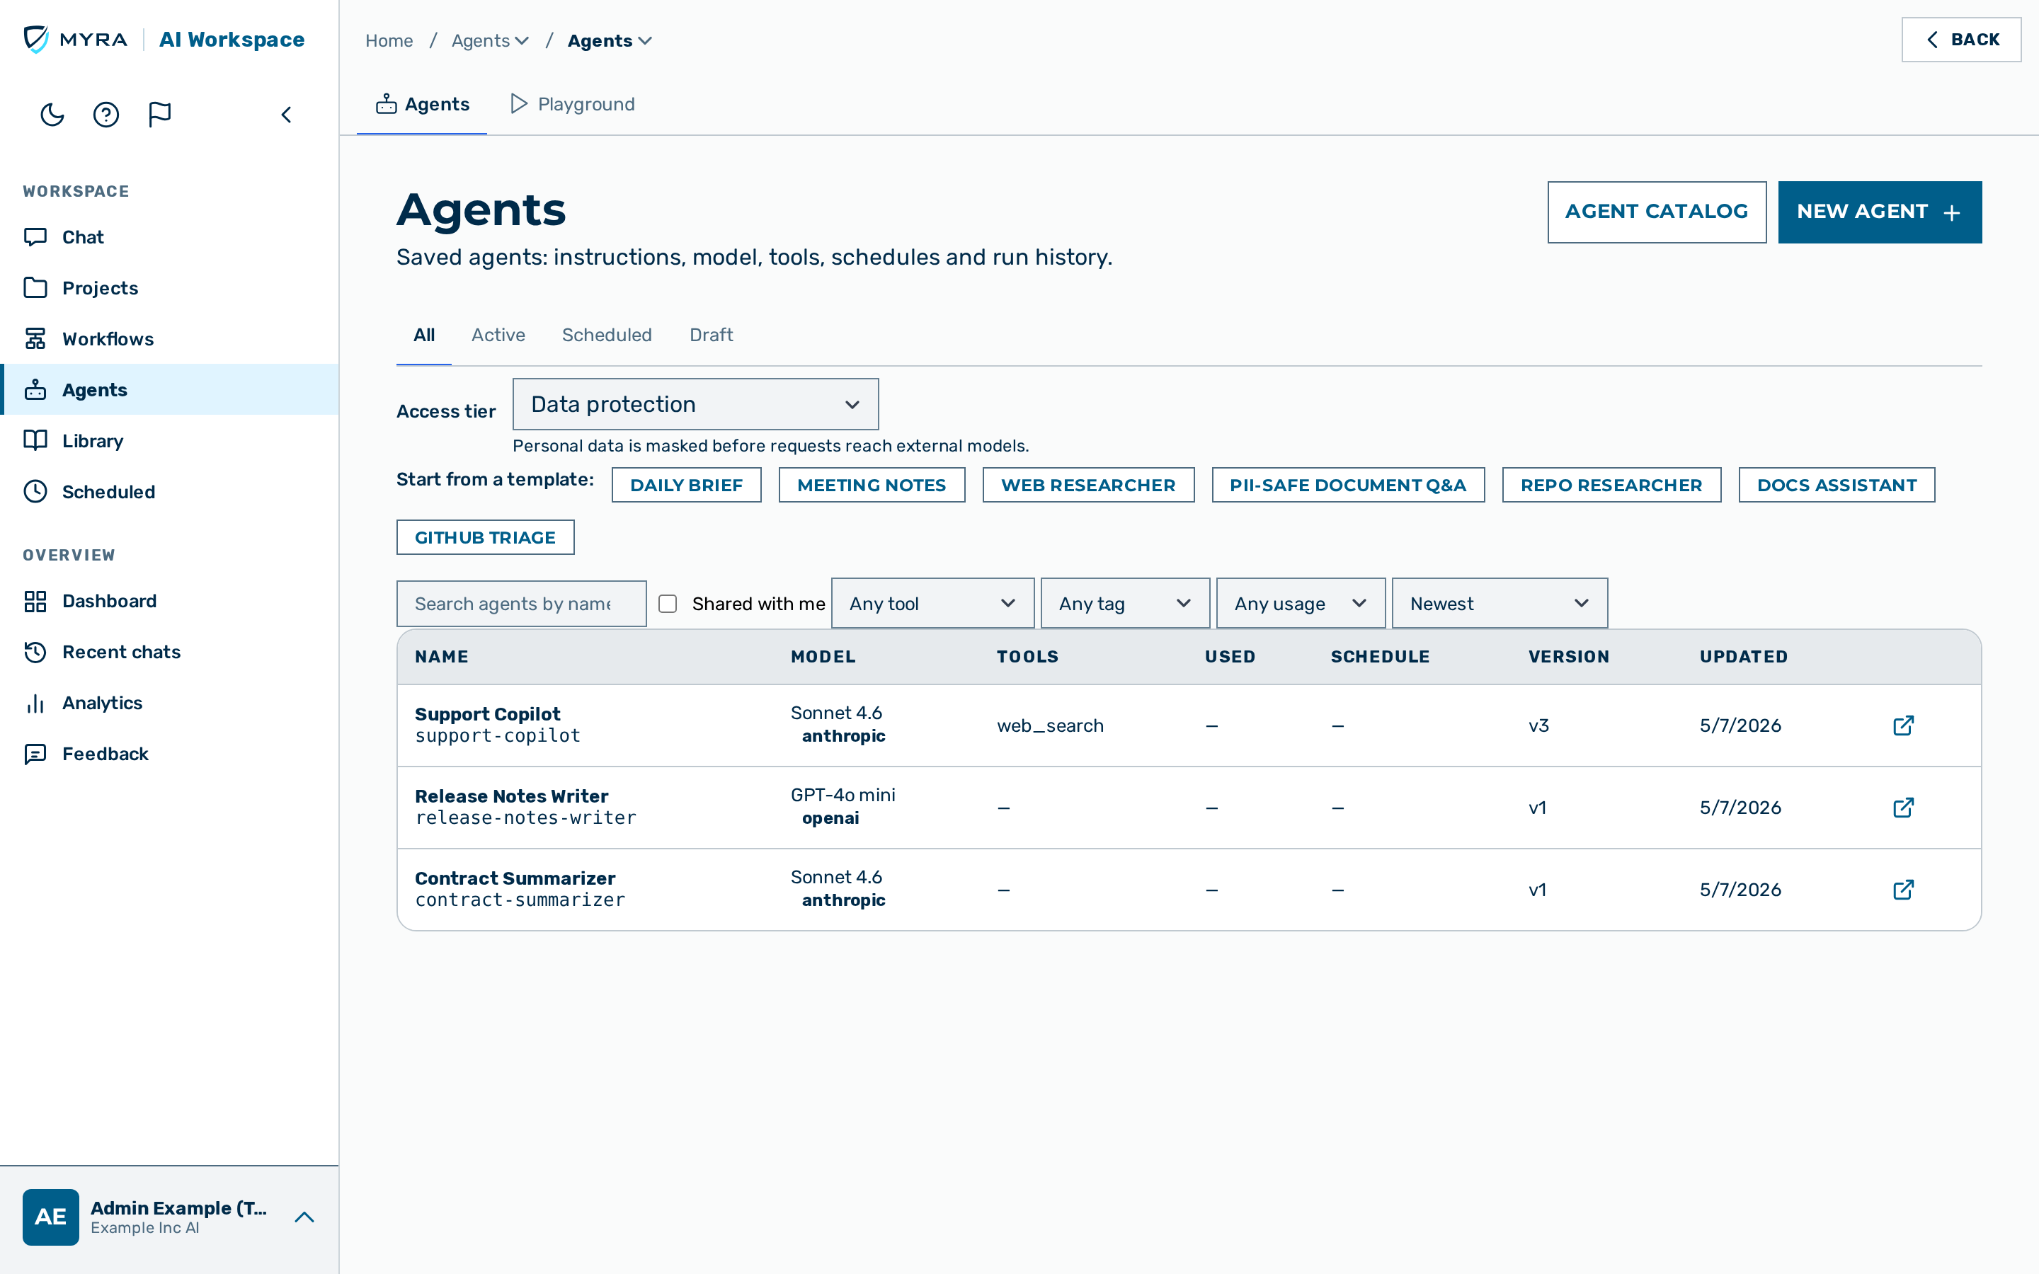Select the Active filter tab
Screen dimensions: 2039x1274
498,335
